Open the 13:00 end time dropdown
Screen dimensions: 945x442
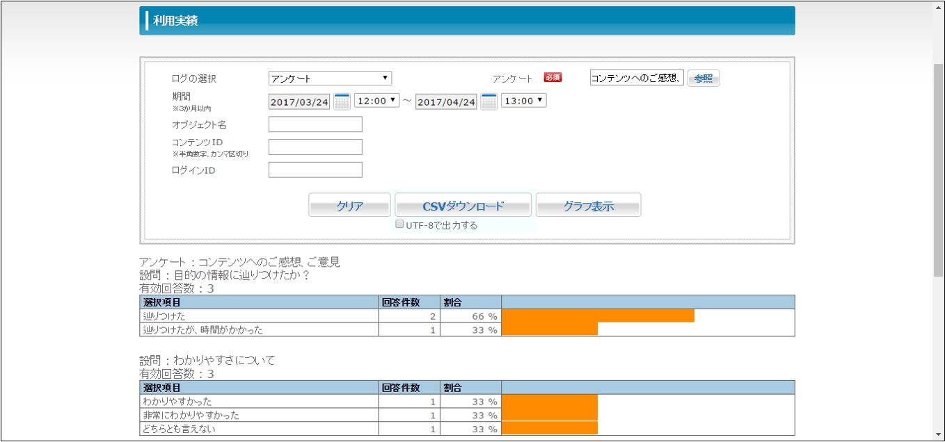click(523, 101)
